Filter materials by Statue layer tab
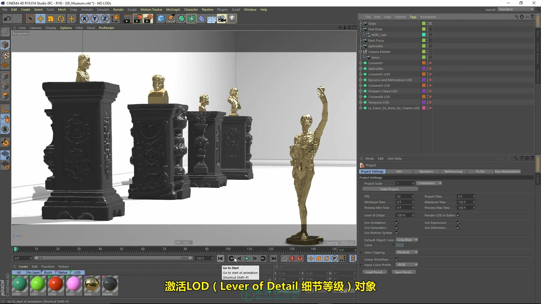 click(x=63, y=272)
